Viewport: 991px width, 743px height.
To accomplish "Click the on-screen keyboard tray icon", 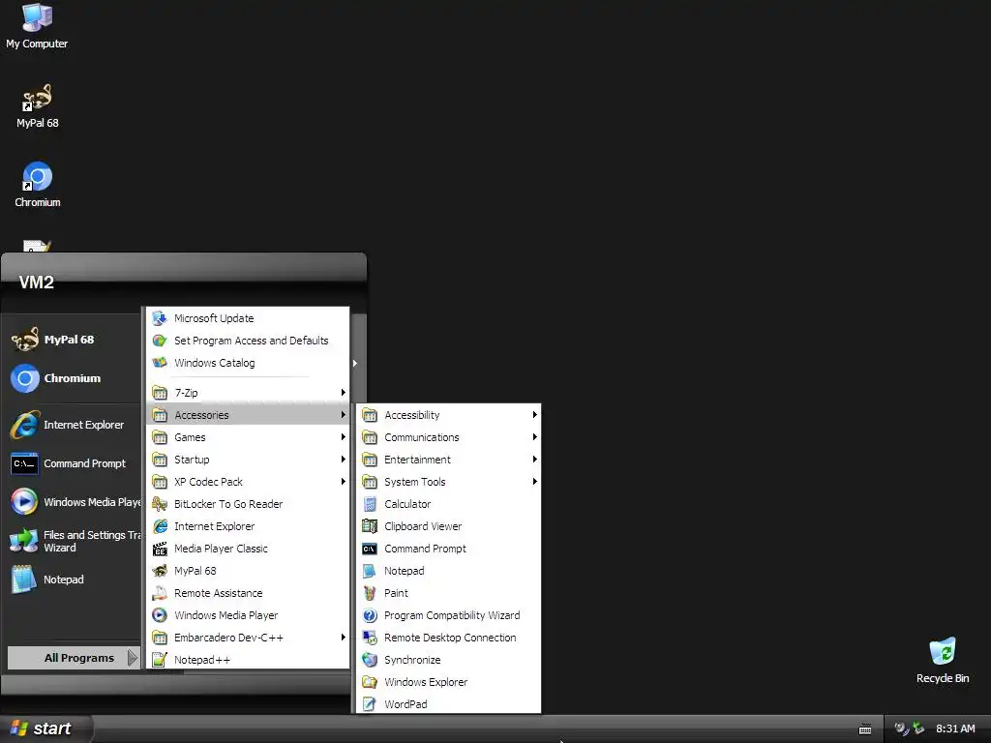I will click(865, 729).
